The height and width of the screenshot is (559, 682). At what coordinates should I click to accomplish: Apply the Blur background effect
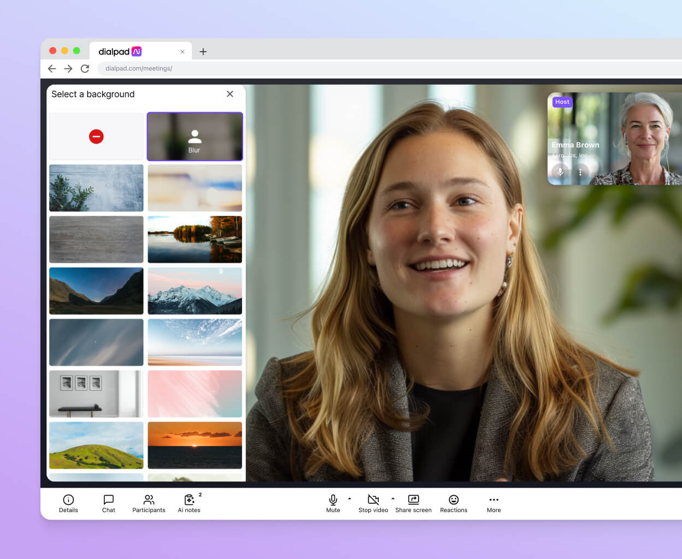tap(195, 136)
